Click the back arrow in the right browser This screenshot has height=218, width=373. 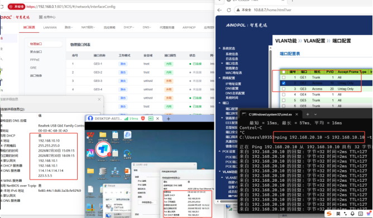(219, 10)
